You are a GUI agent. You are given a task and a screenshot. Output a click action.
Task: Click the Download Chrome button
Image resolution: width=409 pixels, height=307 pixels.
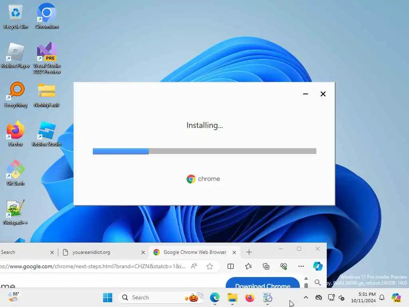263,283
